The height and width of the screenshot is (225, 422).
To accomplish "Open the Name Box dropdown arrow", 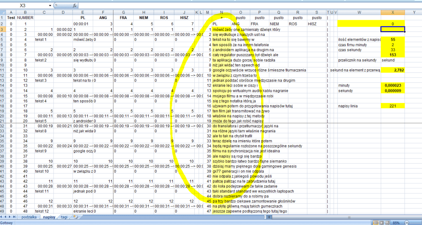I will [50, 6].
